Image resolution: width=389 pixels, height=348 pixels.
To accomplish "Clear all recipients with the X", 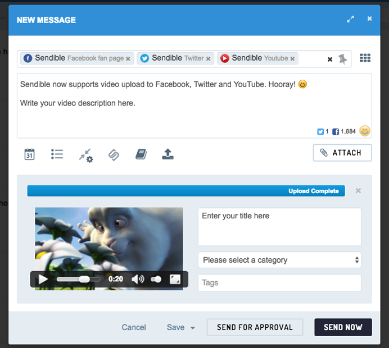I will (330, 59).
